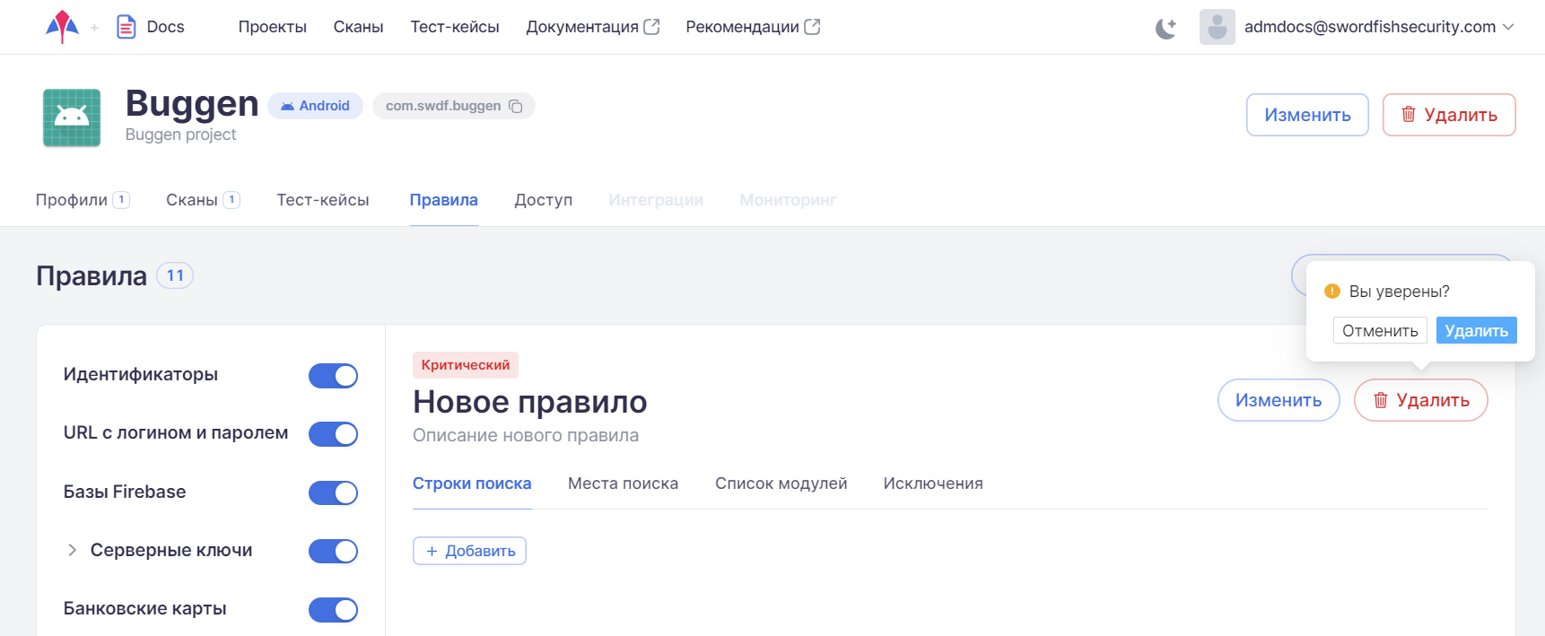
Task: Switch off Банковские карты toggle
Action: [333, 610]
